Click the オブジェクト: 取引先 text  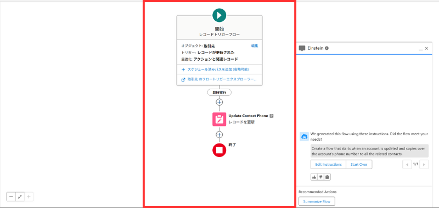[x=198, y=46]
